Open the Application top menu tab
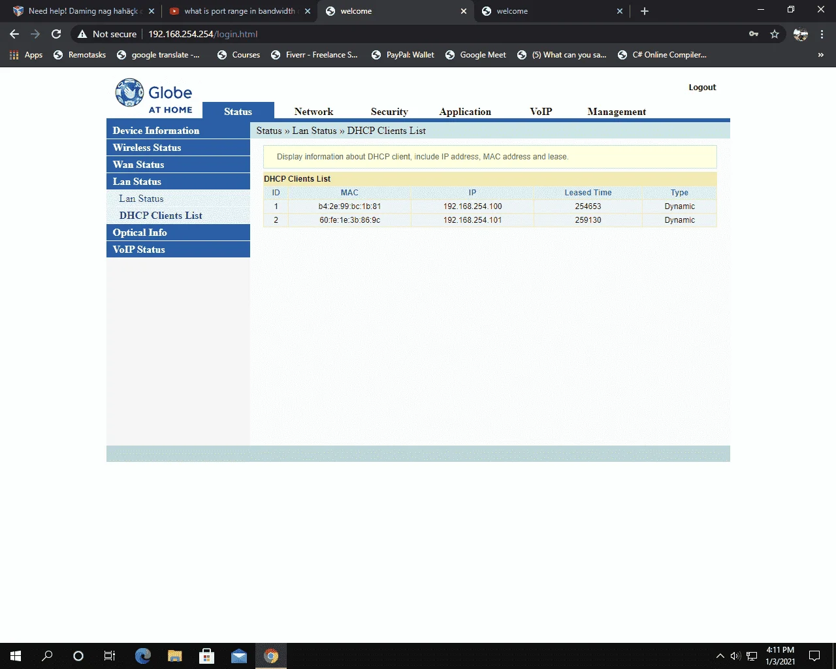The image size is (836, 669). tap(465, 112)
